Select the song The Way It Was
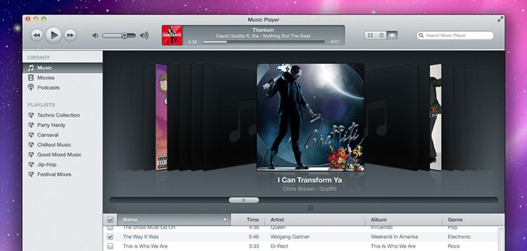Image resolution: width=527 pixels, height=251 pixels. (140, 237)
